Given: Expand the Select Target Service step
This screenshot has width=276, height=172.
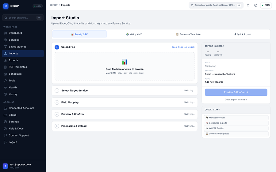Looking at the screenshot, I should (x=125, y=91).
